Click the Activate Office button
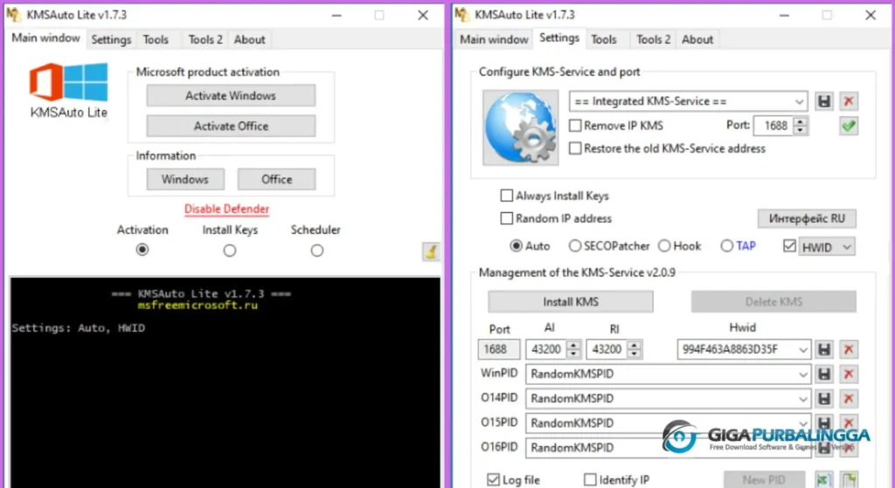This screenshot has height=488, width=895. (231, 126)
